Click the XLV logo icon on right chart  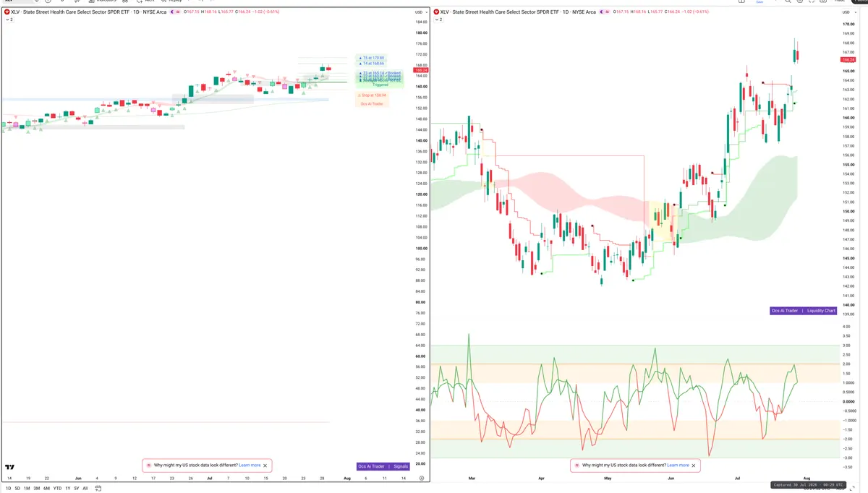[x=435, y=12]
